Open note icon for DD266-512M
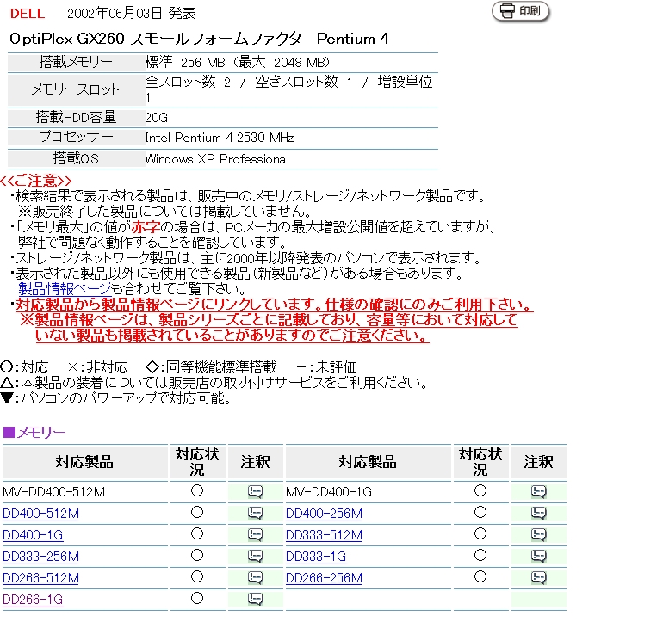This screenshot has width=663, height=628. pos(256,578)
